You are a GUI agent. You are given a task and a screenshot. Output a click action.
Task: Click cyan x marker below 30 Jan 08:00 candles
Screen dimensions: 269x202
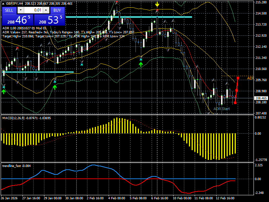pyautogui.click(x=82, y=65)
